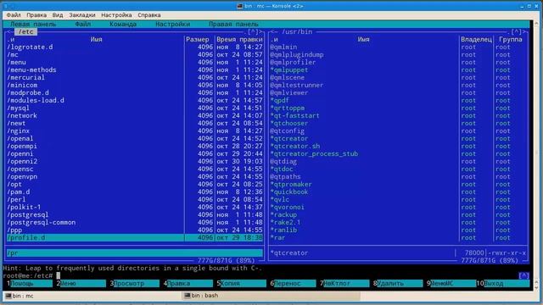Select the /mysql directory
The height and width of the screenshot is (305, 543).
[19, 108]
